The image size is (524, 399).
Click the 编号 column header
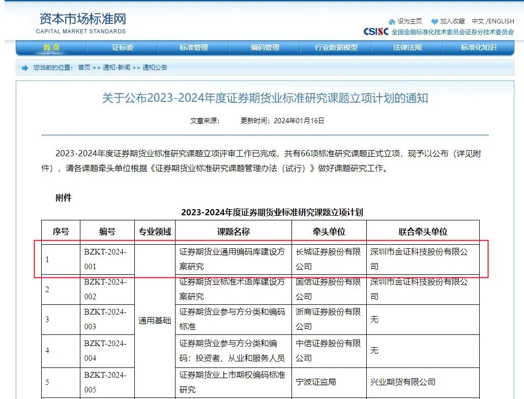tap(107, 231)
